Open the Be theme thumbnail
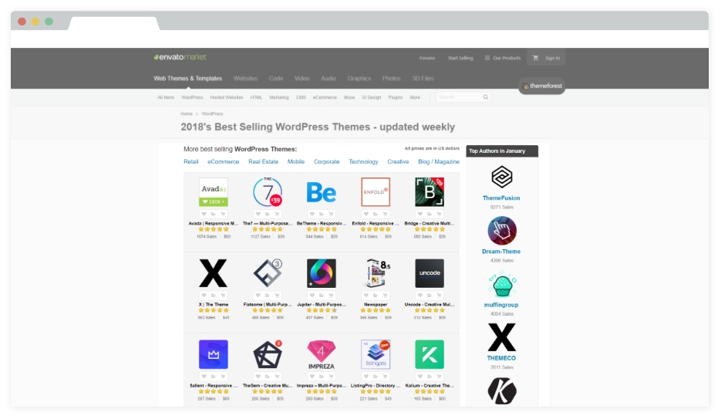This screenshot has width=721, height=419. click(x=322, y=192)
